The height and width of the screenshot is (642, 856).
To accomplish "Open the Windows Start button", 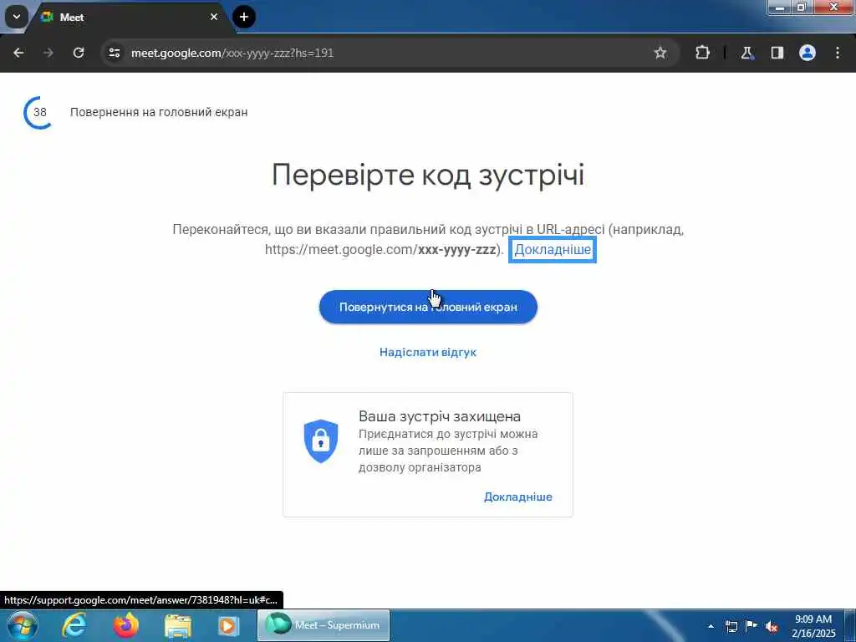I will click(22, 625).
